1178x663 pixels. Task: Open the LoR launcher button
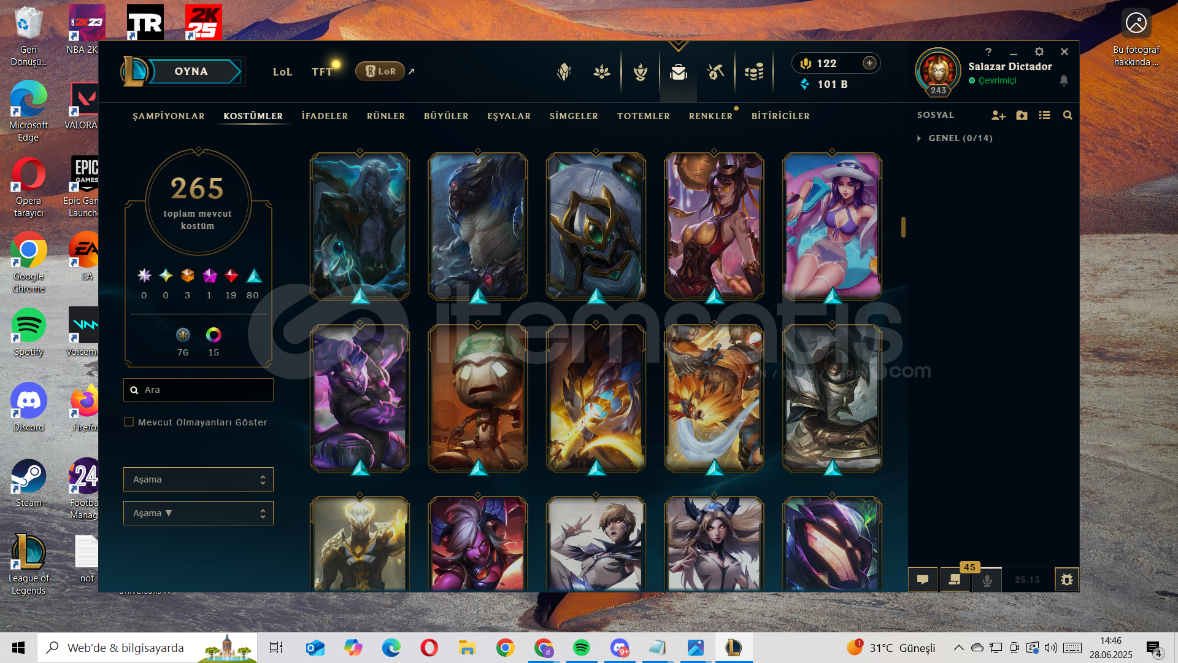pos(380,71)
